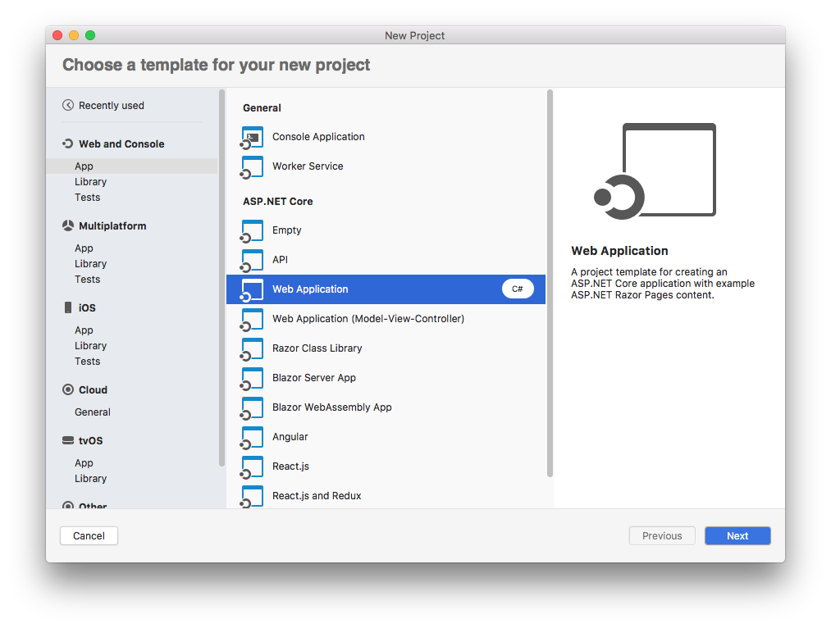
Task: Expand the Other category
Action: 93,506
